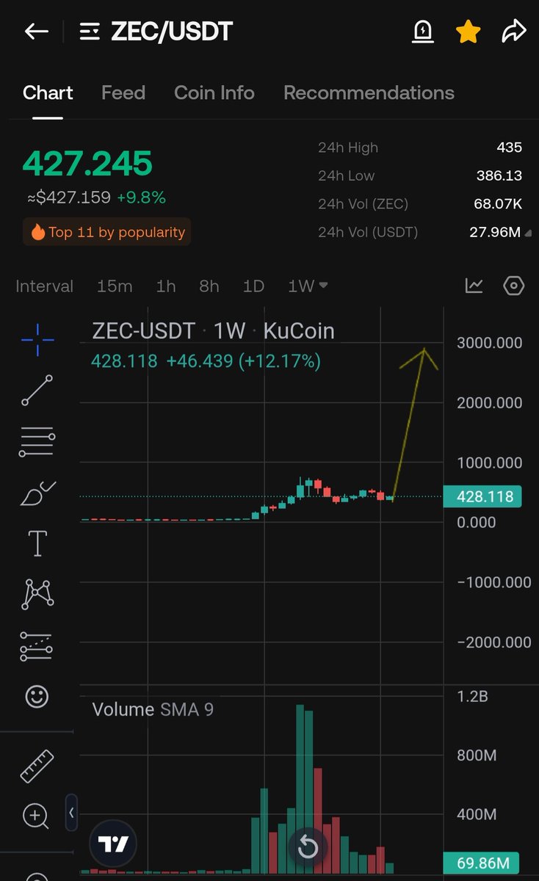Click the ZEC-USDT symbol label on the chart
Screen dimensions: 539x881
pos(144,331)
